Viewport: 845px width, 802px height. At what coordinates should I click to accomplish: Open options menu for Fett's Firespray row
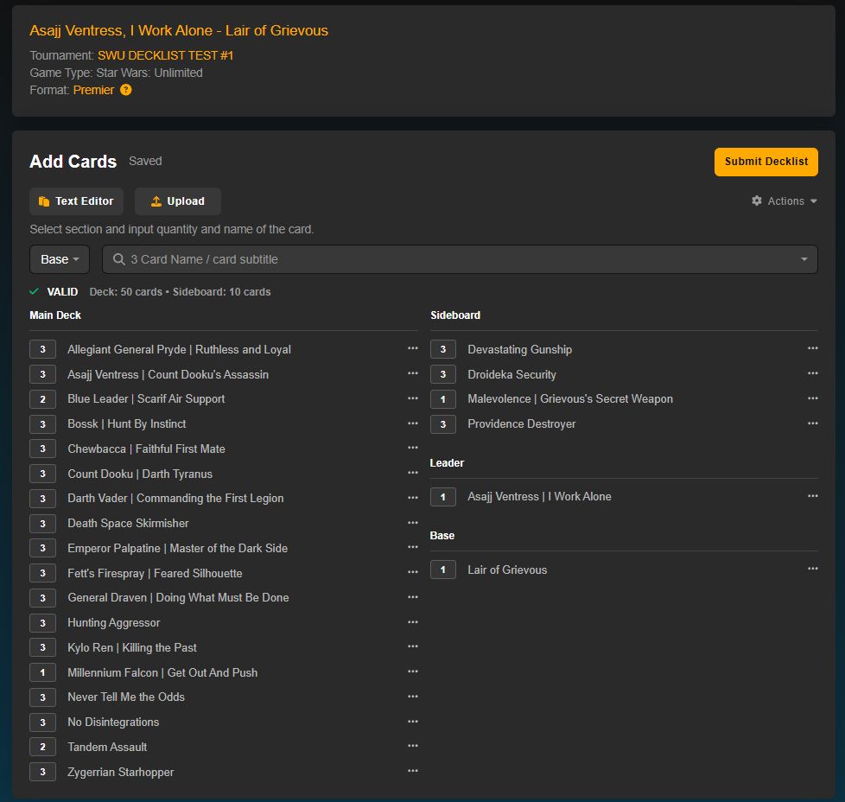point(413,572)
